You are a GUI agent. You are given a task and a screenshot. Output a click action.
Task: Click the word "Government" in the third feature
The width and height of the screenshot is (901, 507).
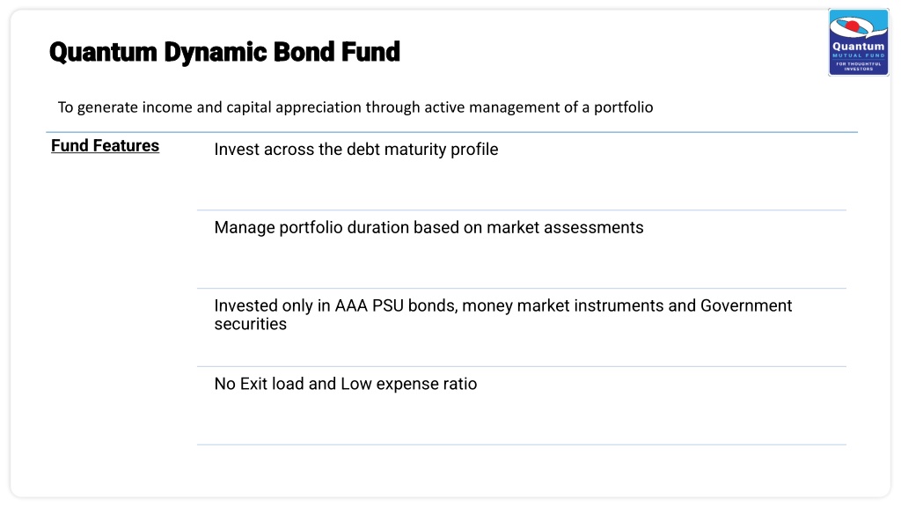coord(746,305)
